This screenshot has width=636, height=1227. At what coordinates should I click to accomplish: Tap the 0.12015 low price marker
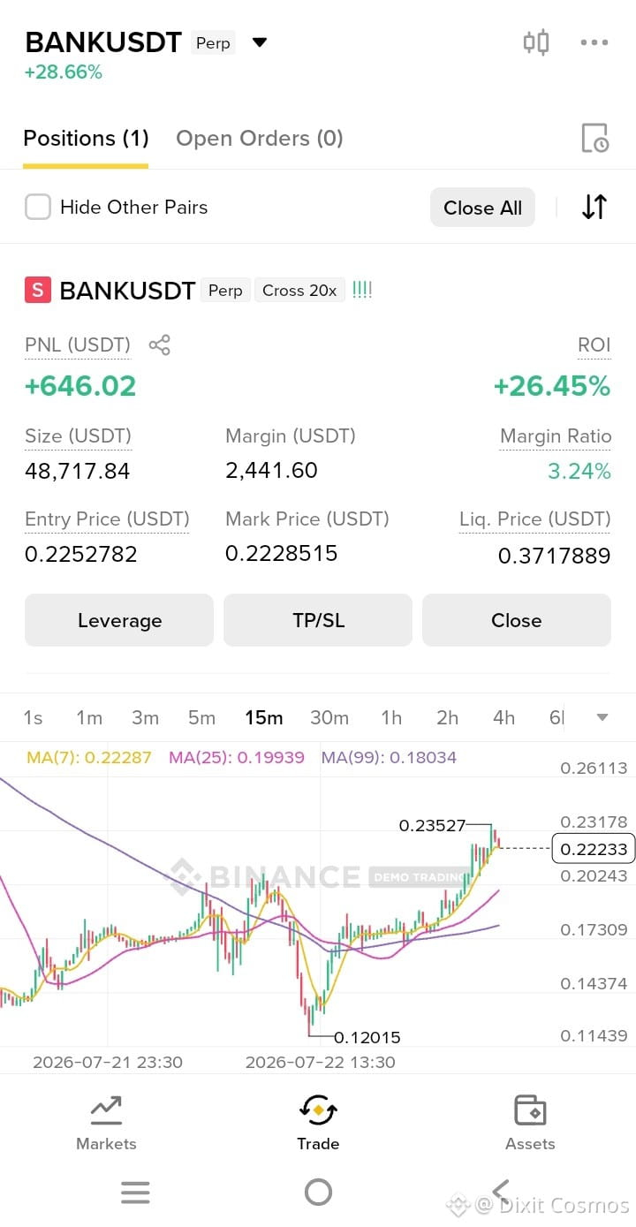[x=367, y=1037]
